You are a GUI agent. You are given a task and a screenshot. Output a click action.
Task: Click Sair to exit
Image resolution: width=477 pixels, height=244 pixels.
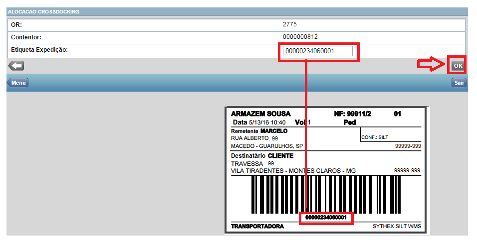click(x=459, y=83)
